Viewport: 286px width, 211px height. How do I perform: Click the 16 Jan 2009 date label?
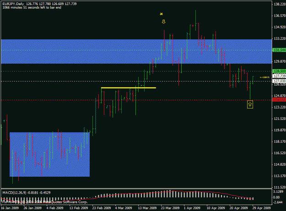pos(10,208)
